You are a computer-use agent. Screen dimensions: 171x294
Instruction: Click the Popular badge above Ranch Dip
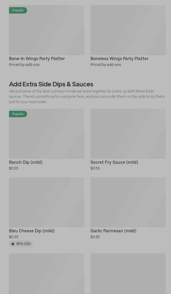(x=18, y=114)
